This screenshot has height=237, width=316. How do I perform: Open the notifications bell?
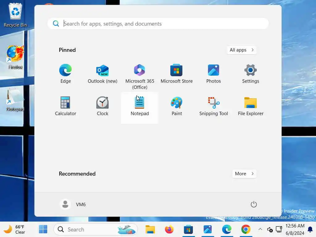click(310, 229)
